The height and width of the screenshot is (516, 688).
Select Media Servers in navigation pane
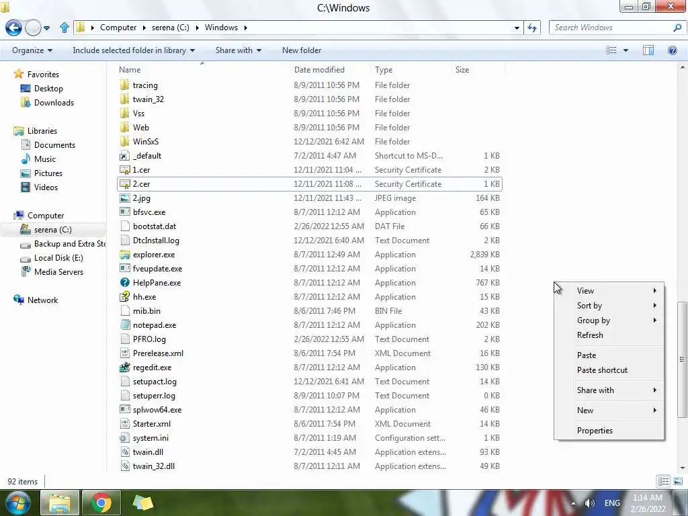click(52, 272)
